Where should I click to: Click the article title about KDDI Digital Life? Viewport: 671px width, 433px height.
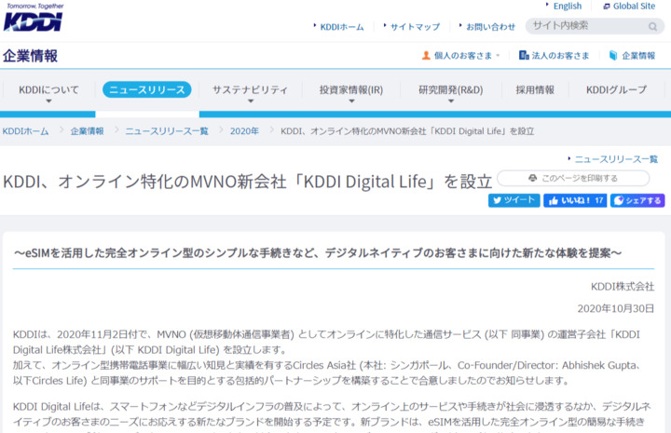pyautogui.click(x=247, y=182)
